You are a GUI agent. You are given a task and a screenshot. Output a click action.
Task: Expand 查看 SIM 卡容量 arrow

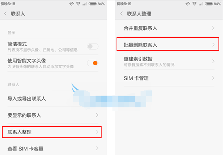point(97,149)
